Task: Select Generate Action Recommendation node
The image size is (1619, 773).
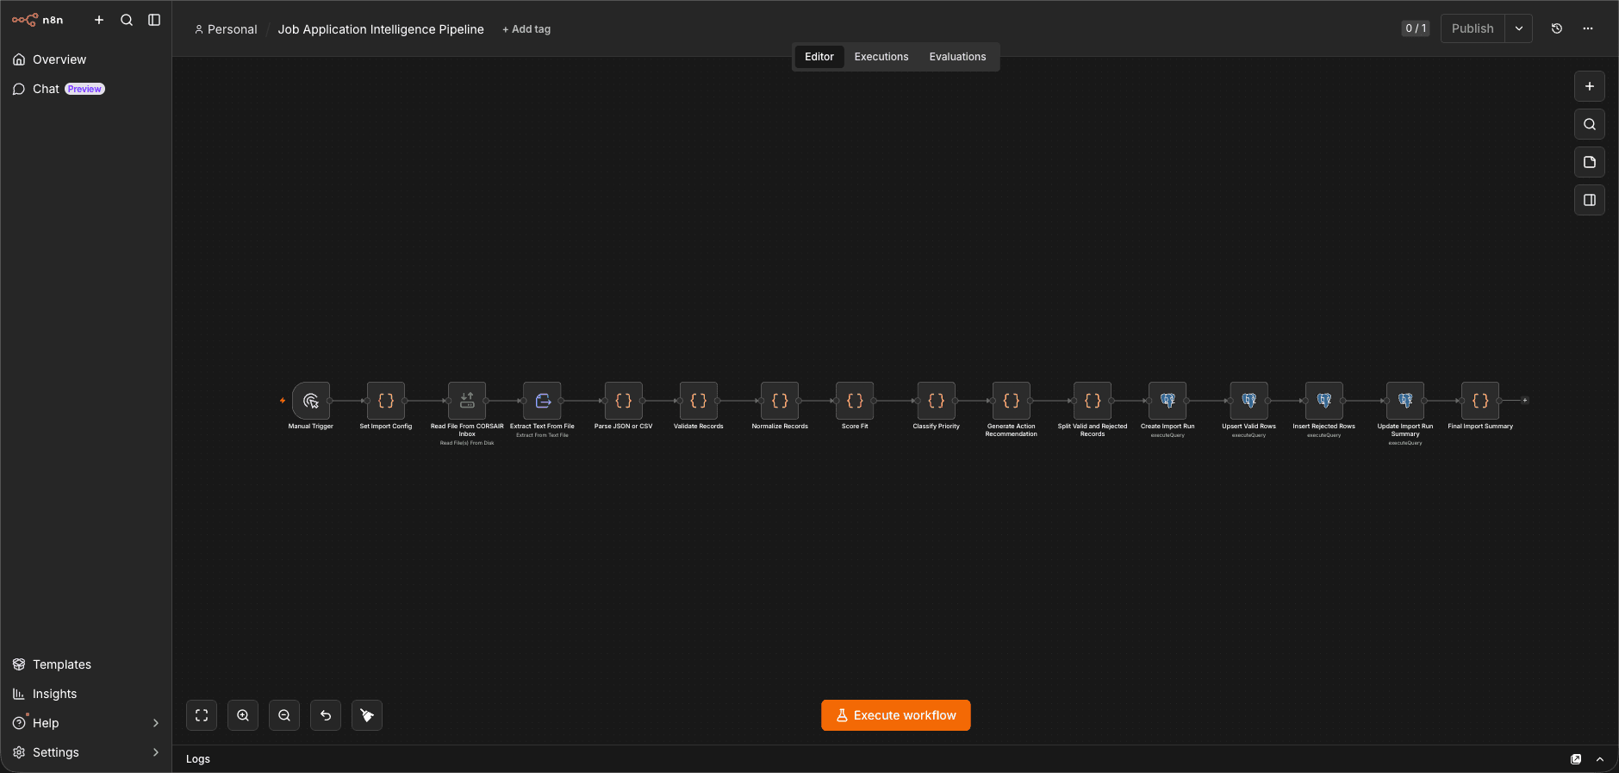Action: [1012, 401]
